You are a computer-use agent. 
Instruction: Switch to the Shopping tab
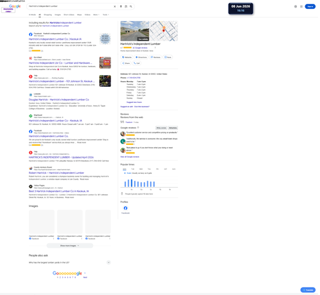pos(48,15)
